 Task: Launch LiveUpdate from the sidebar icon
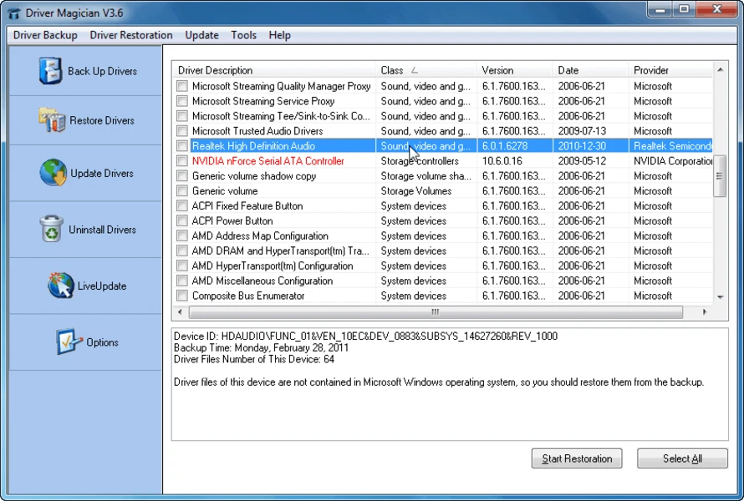click(x=60, y=286)
